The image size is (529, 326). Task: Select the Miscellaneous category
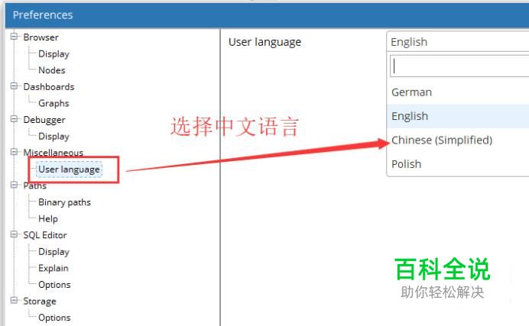click(x=53, y=153)
